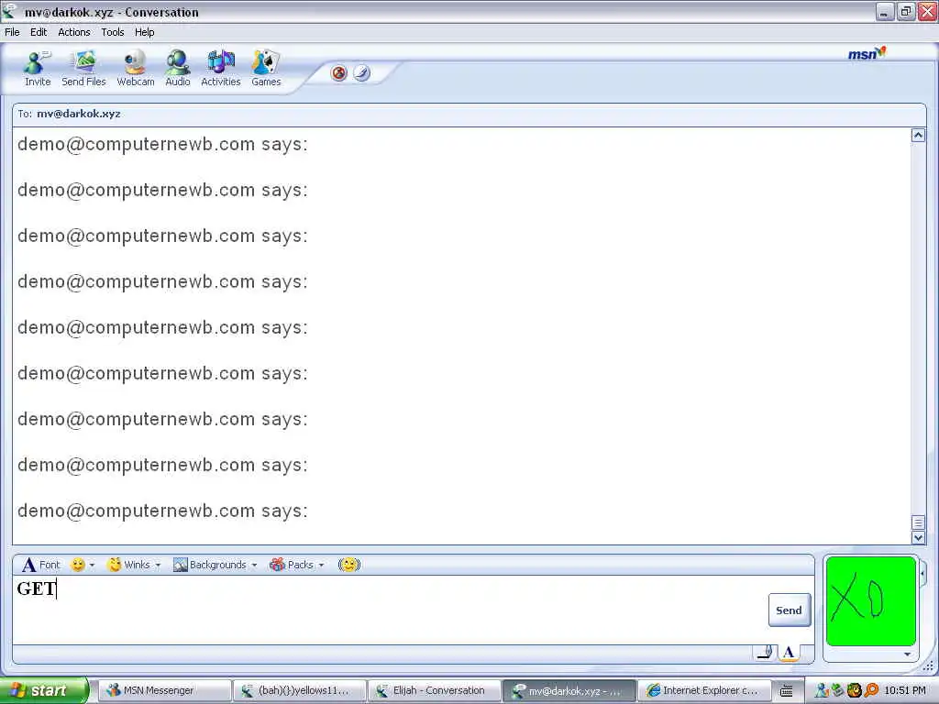Open the emoticon picker smiley

click(78, 565)
